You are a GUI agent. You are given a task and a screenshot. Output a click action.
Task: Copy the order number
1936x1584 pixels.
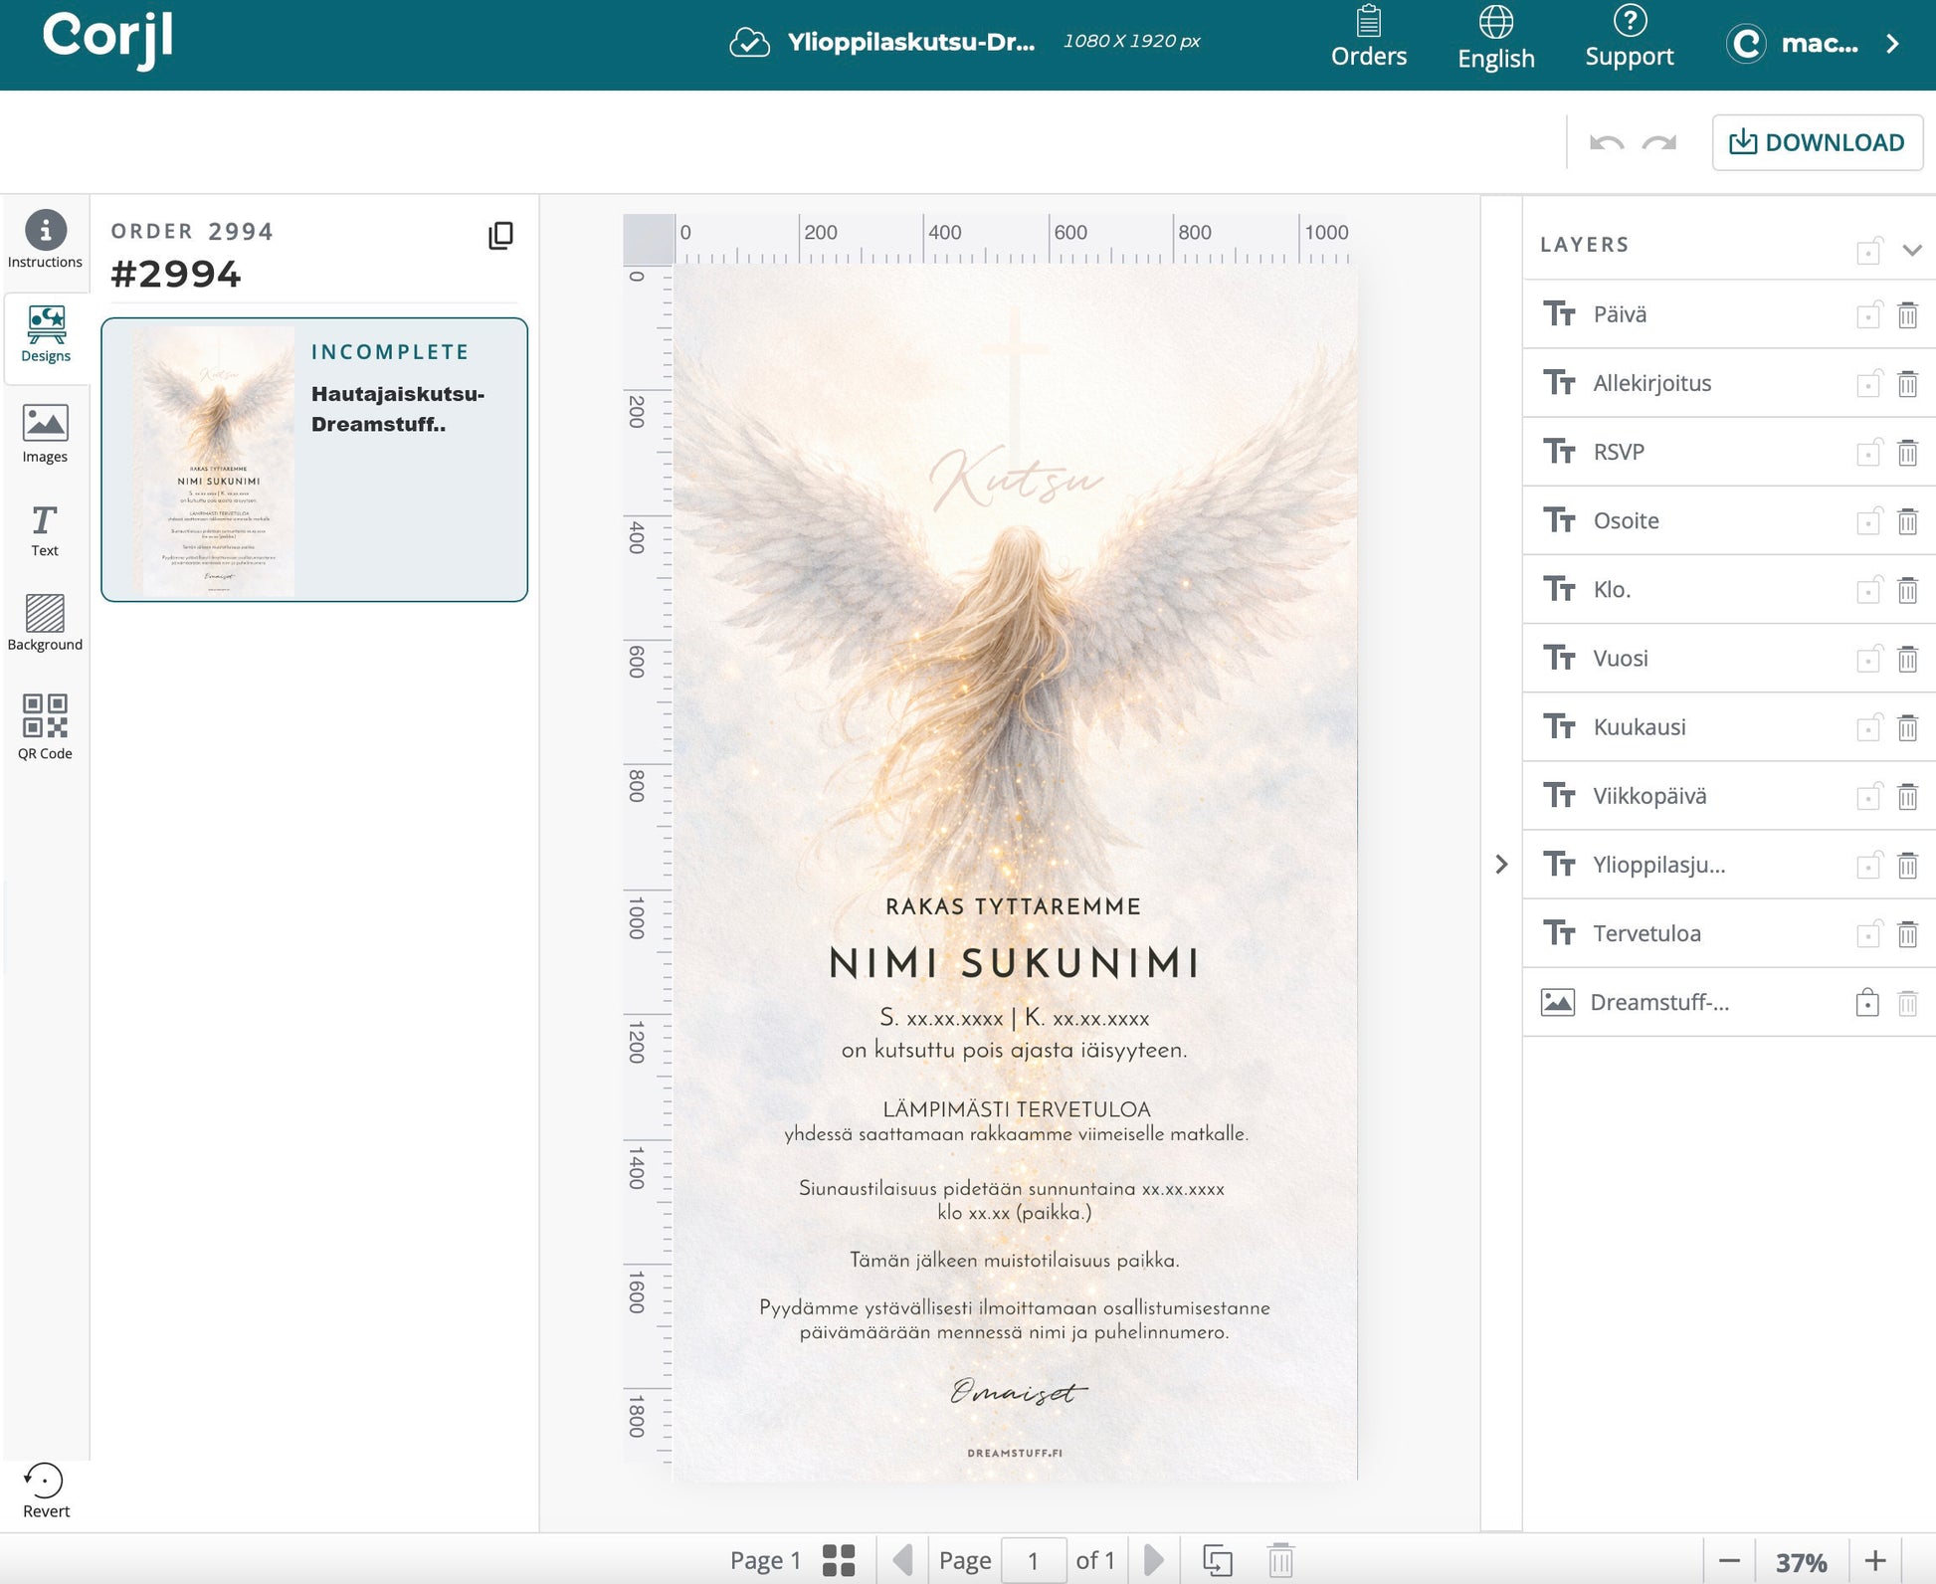click(500, 235)
